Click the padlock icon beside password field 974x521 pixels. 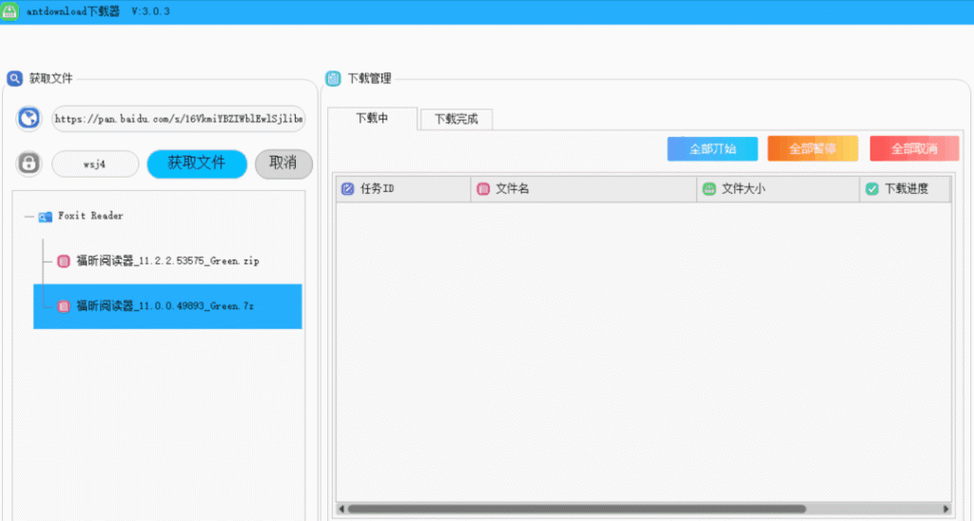click(29, 164)
